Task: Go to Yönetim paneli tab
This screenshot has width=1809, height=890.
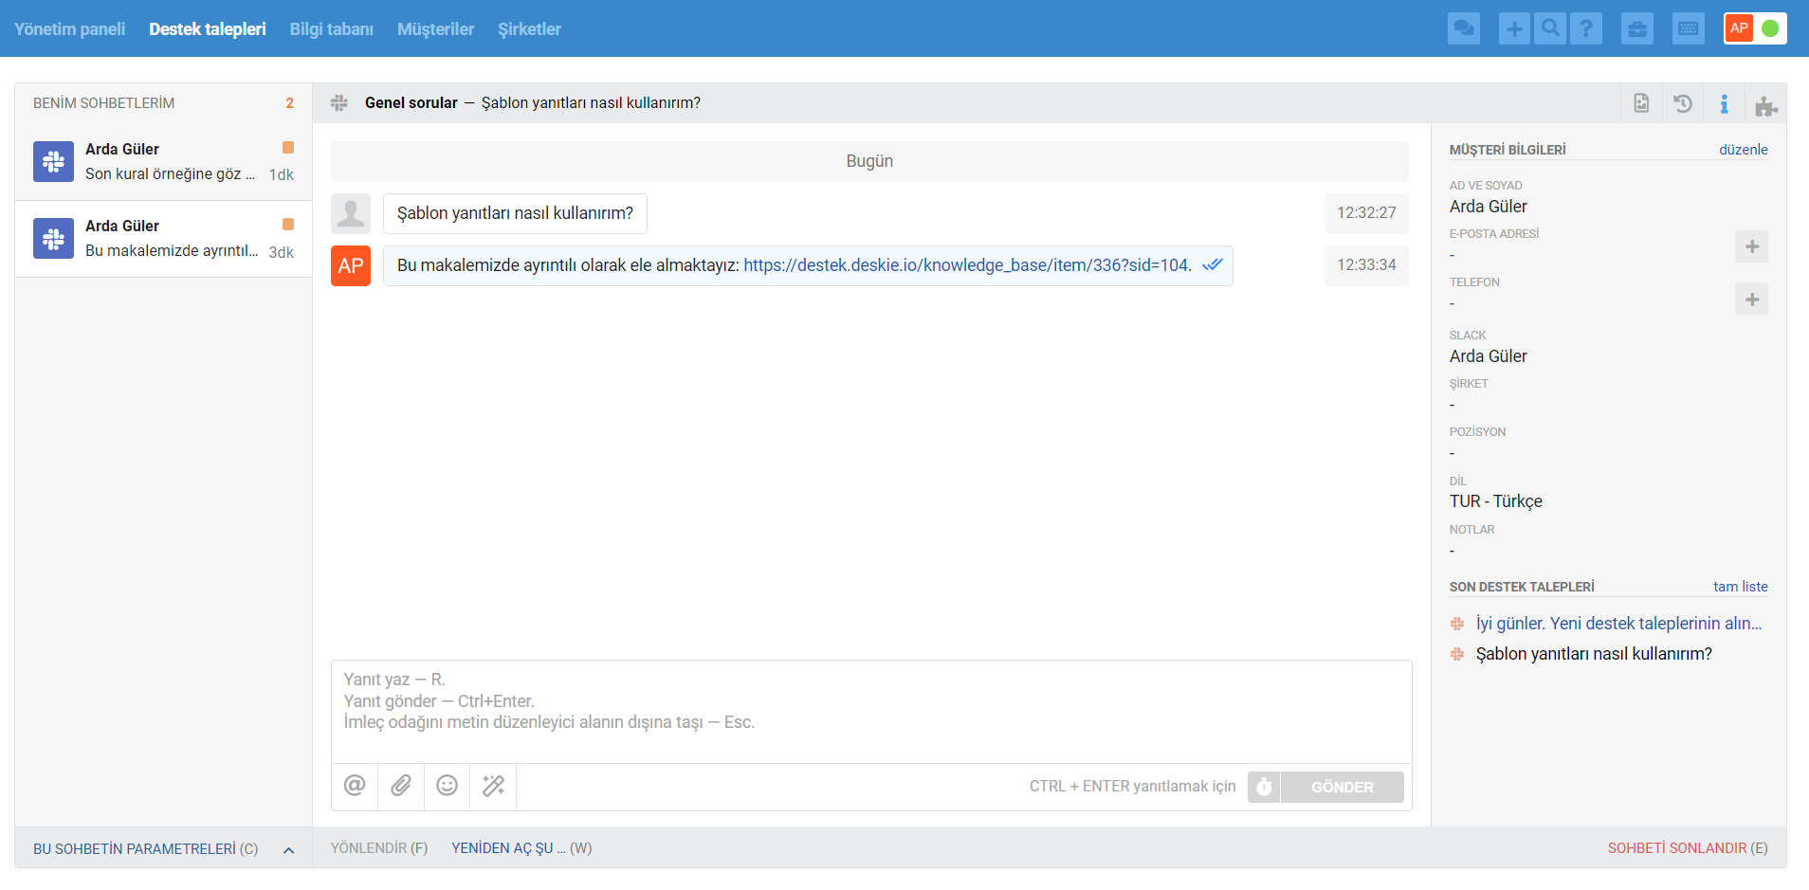Action: tap(69, 29)
